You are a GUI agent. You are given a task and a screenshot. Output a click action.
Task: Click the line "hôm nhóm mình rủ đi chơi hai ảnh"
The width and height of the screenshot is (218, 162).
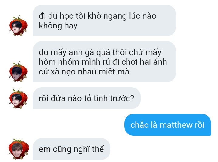pyautogui.click(x=103, y=62)
